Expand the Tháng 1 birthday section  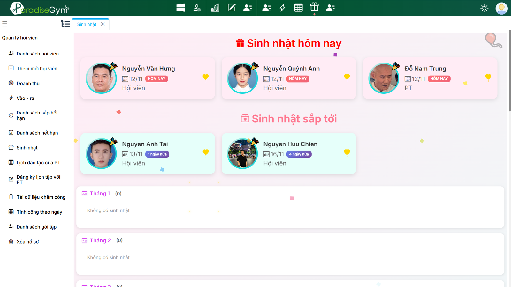pos(100,194)
